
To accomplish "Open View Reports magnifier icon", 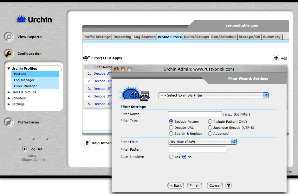I will tap(9, 37).
